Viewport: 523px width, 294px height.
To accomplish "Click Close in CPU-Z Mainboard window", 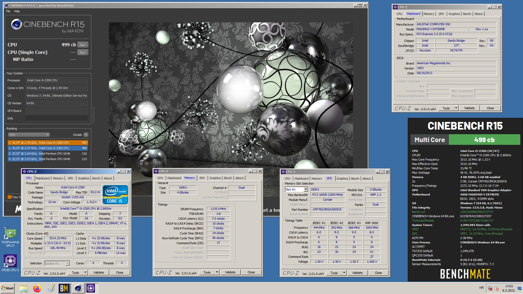I will click(490, 108).
